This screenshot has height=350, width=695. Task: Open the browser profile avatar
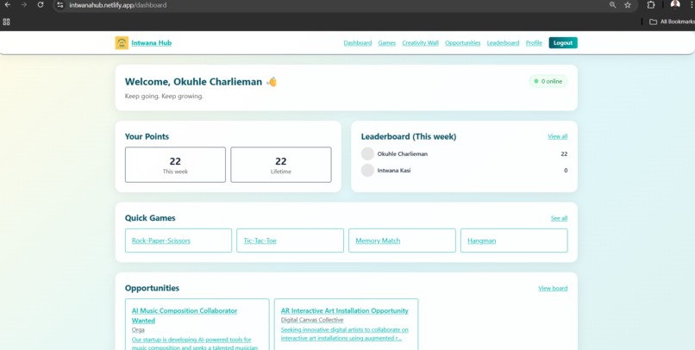[675, 4]
